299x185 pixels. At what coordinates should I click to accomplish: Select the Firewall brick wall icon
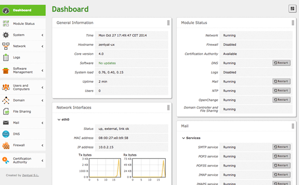tap(6, 145)
